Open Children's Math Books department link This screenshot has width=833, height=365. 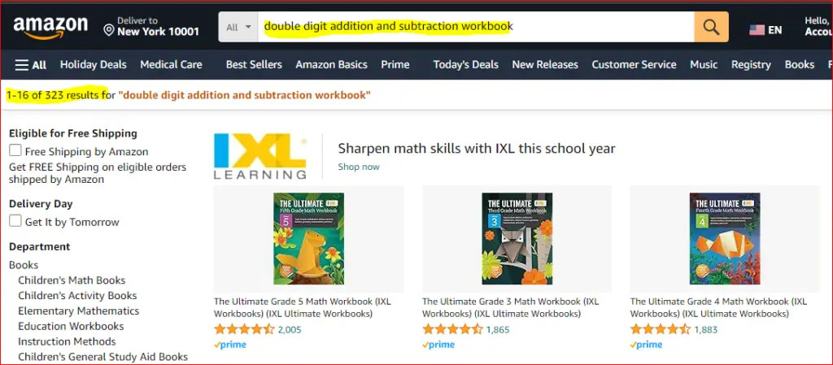click(72, 280)
